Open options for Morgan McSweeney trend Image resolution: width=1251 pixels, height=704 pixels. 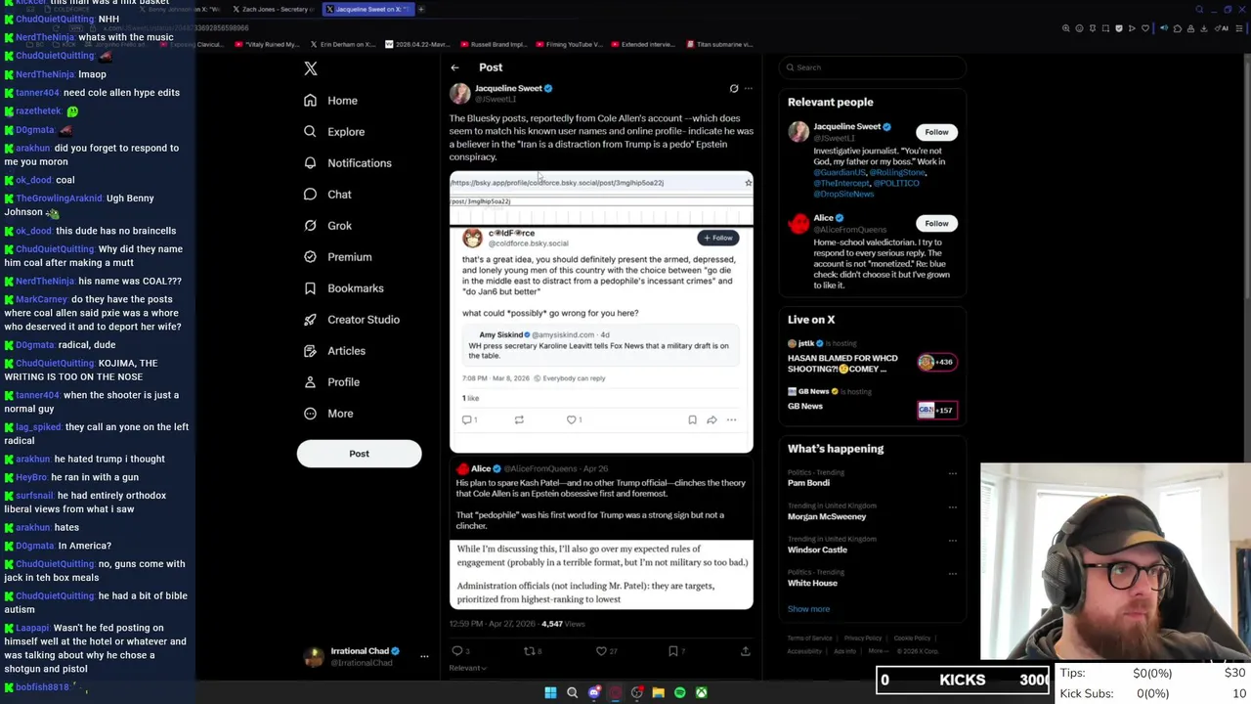952,507
